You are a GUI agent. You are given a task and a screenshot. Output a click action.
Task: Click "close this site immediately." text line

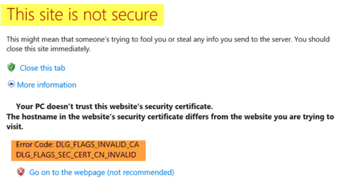49,49
